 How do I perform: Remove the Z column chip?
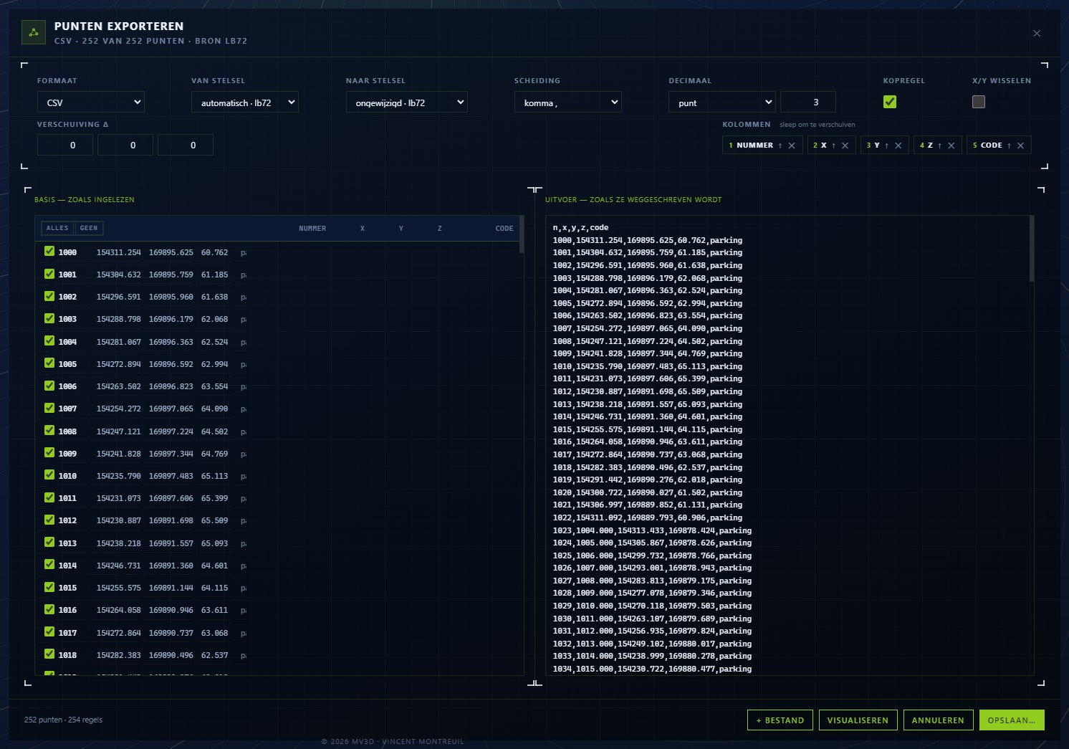(951, 145)
